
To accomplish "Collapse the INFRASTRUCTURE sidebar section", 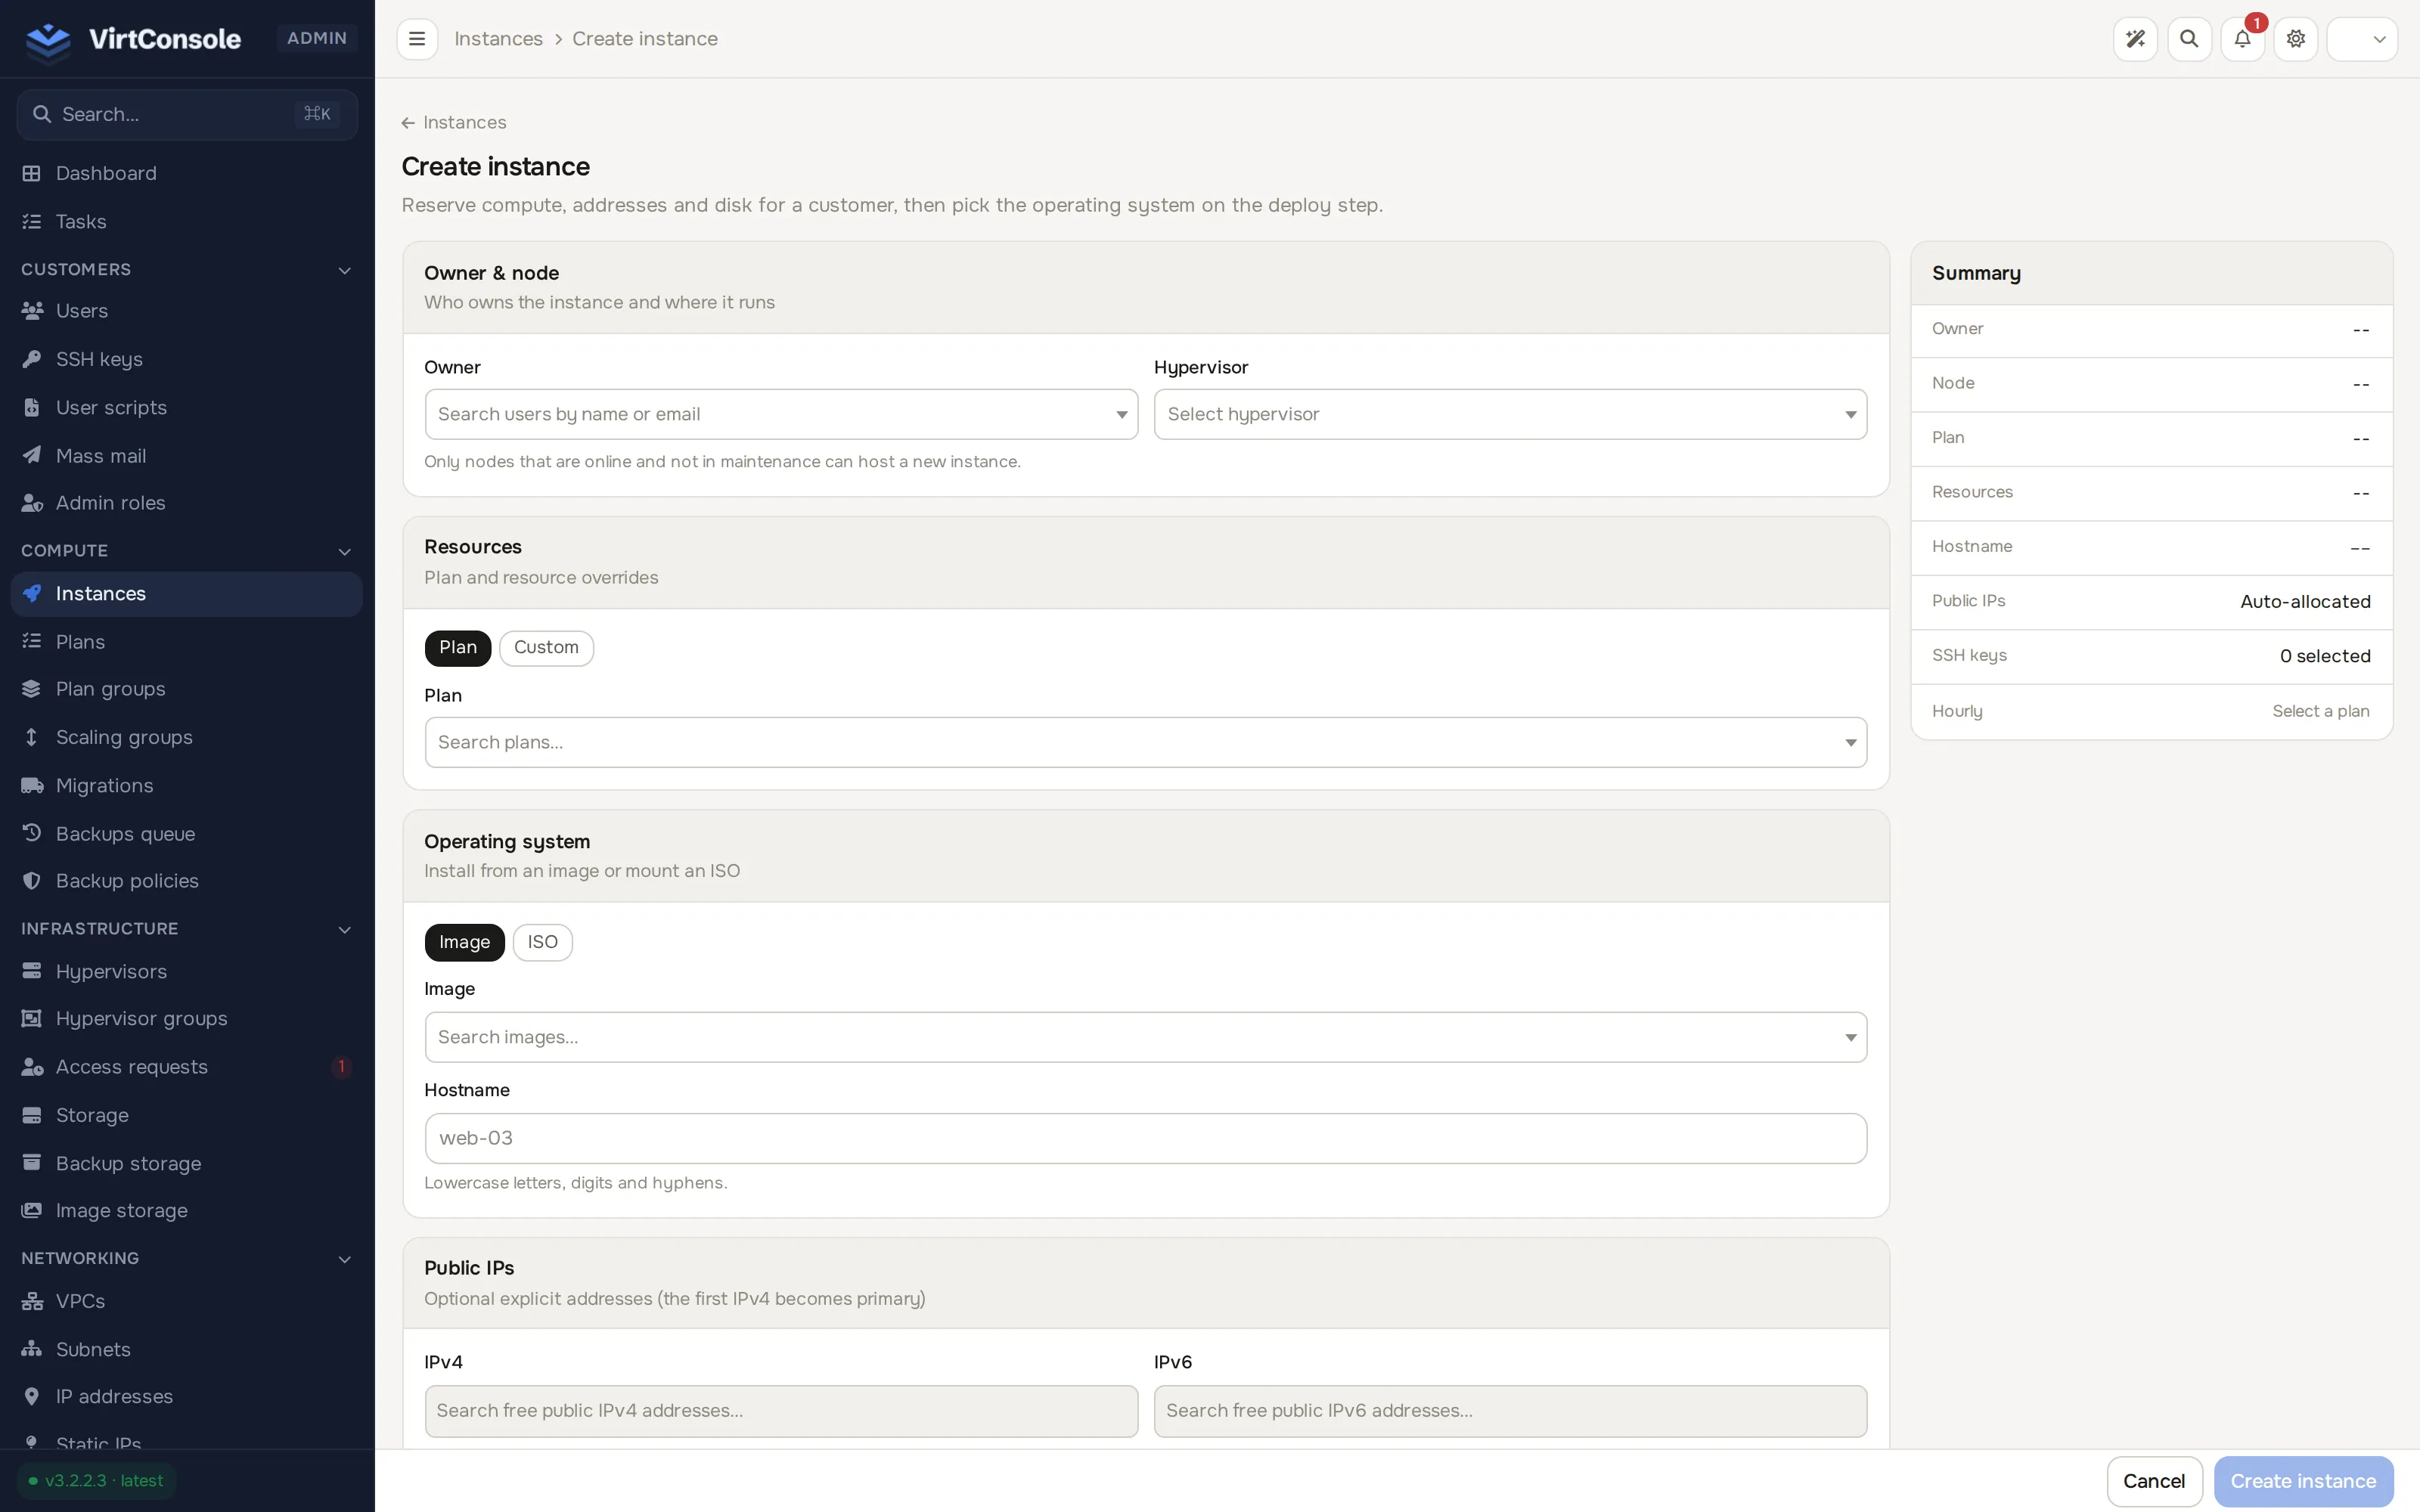I will click(187, 929).
